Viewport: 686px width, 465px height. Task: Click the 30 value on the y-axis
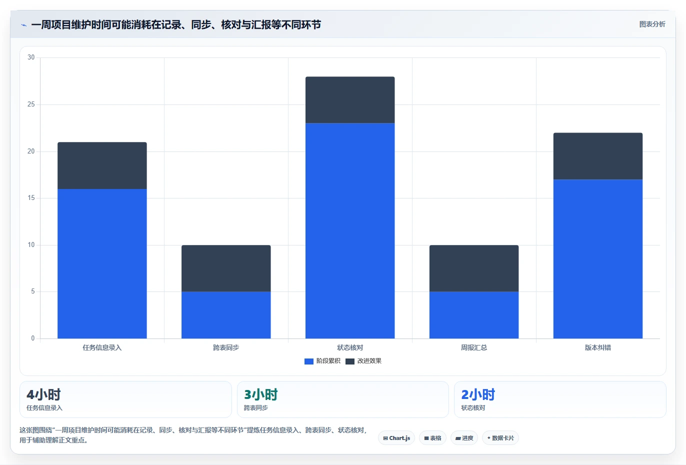tap(31, 57)
